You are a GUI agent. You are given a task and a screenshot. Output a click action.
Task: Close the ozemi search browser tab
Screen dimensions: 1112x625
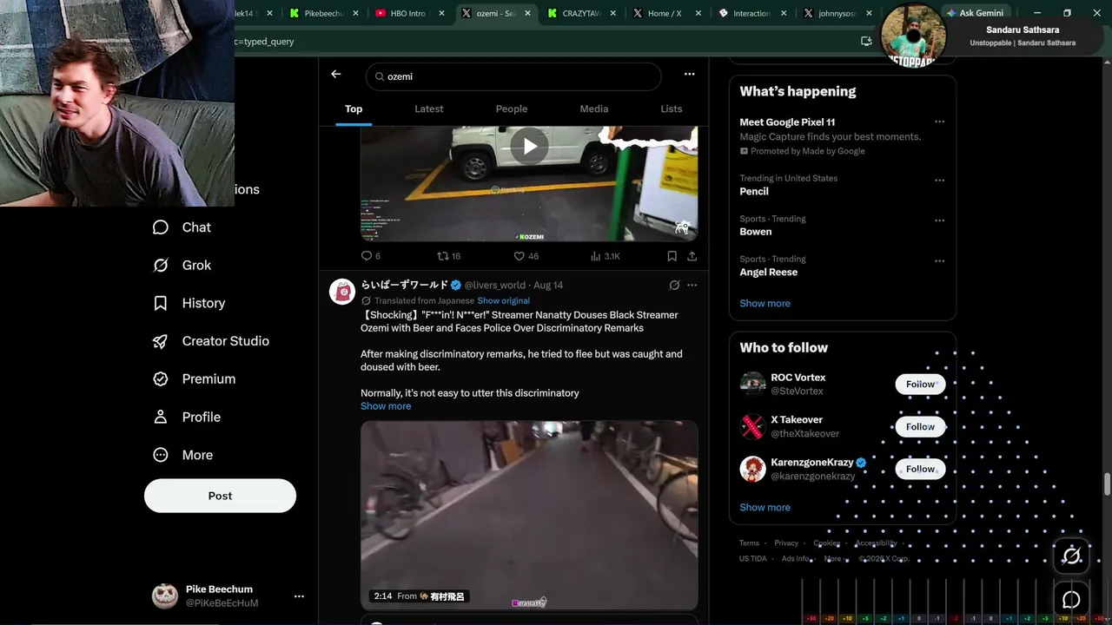coord(528,13)
